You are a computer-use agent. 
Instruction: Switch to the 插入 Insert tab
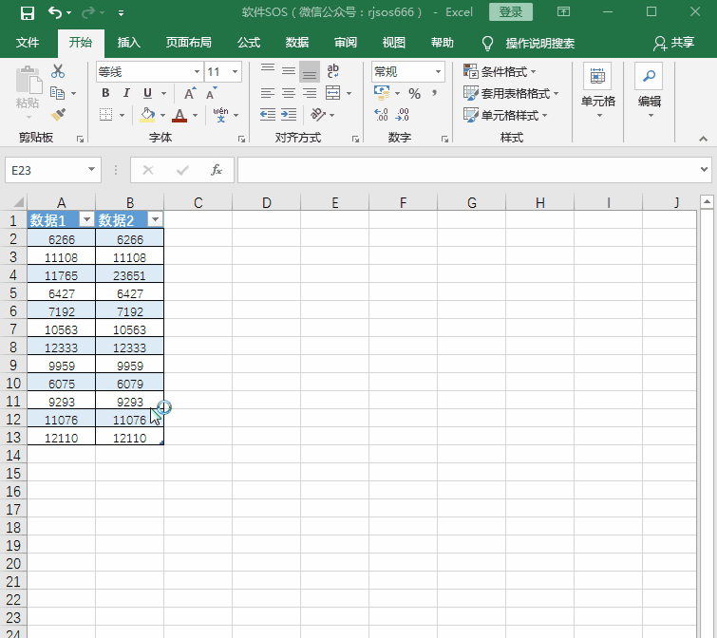(x=128, y=43)
